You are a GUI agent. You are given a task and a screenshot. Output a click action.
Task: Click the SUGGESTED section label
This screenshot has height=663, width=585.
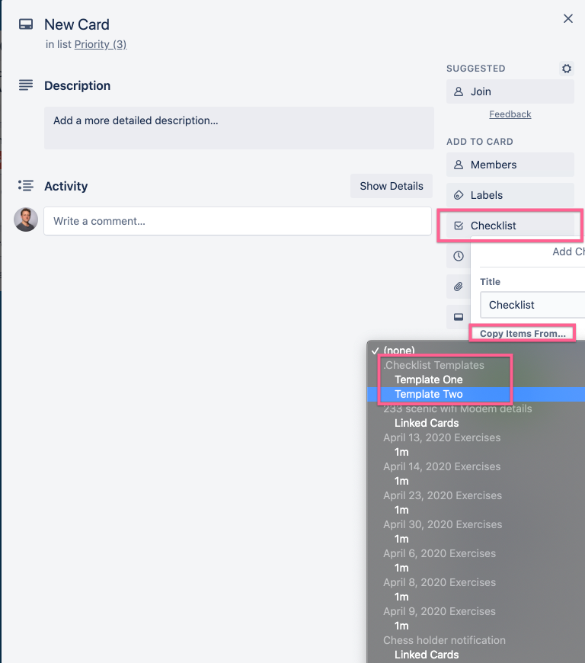[476, 69]
